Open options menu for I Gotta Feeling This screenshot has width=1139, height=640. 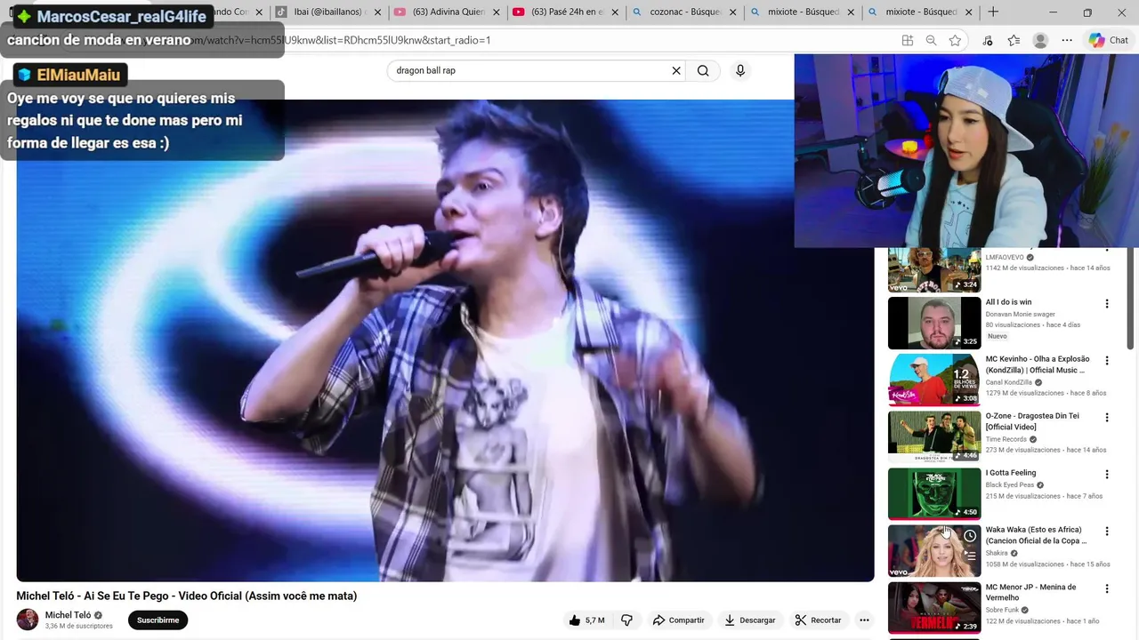[x=1107, y=474]
